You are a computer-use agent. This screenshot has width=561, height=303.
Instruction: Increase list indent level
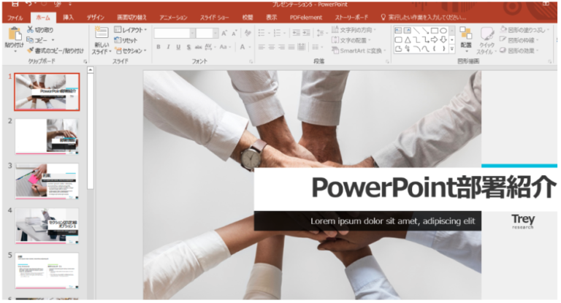click(306, 33)
